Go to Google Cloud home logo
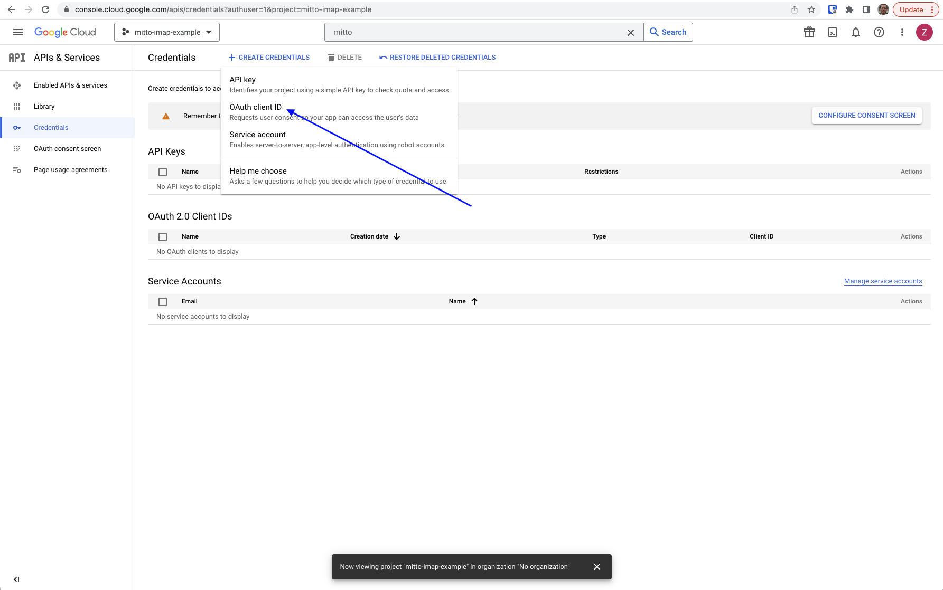The height and width of the screenshot is (590, 943). click(x=65, y=32)
